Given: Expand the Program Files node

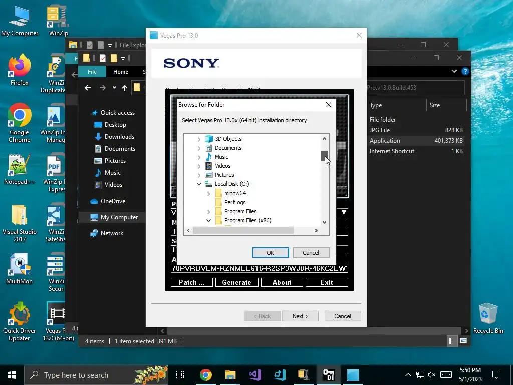Looking at the screenshot, I should click(x=209, y=212).
